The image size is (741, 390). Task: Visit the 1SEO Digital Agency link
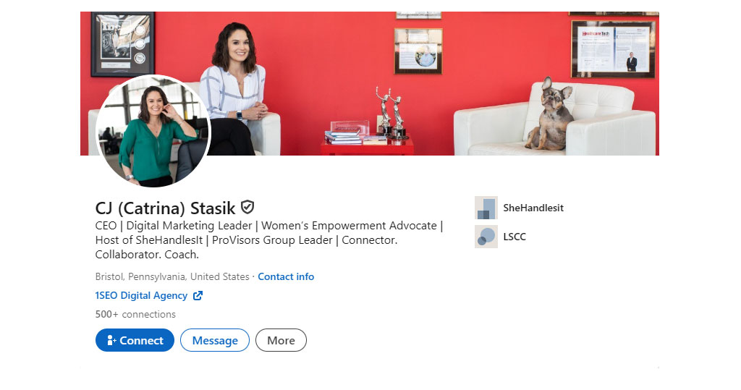[x=141, y=295]
